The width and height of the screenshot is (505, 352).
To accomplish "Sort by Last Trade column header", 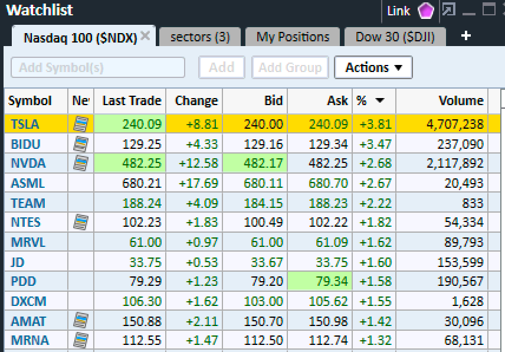I will pos(130,101).
